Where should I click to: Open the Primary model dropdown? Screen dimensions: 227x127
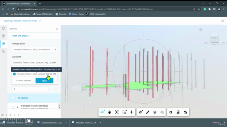click(35, 49)
